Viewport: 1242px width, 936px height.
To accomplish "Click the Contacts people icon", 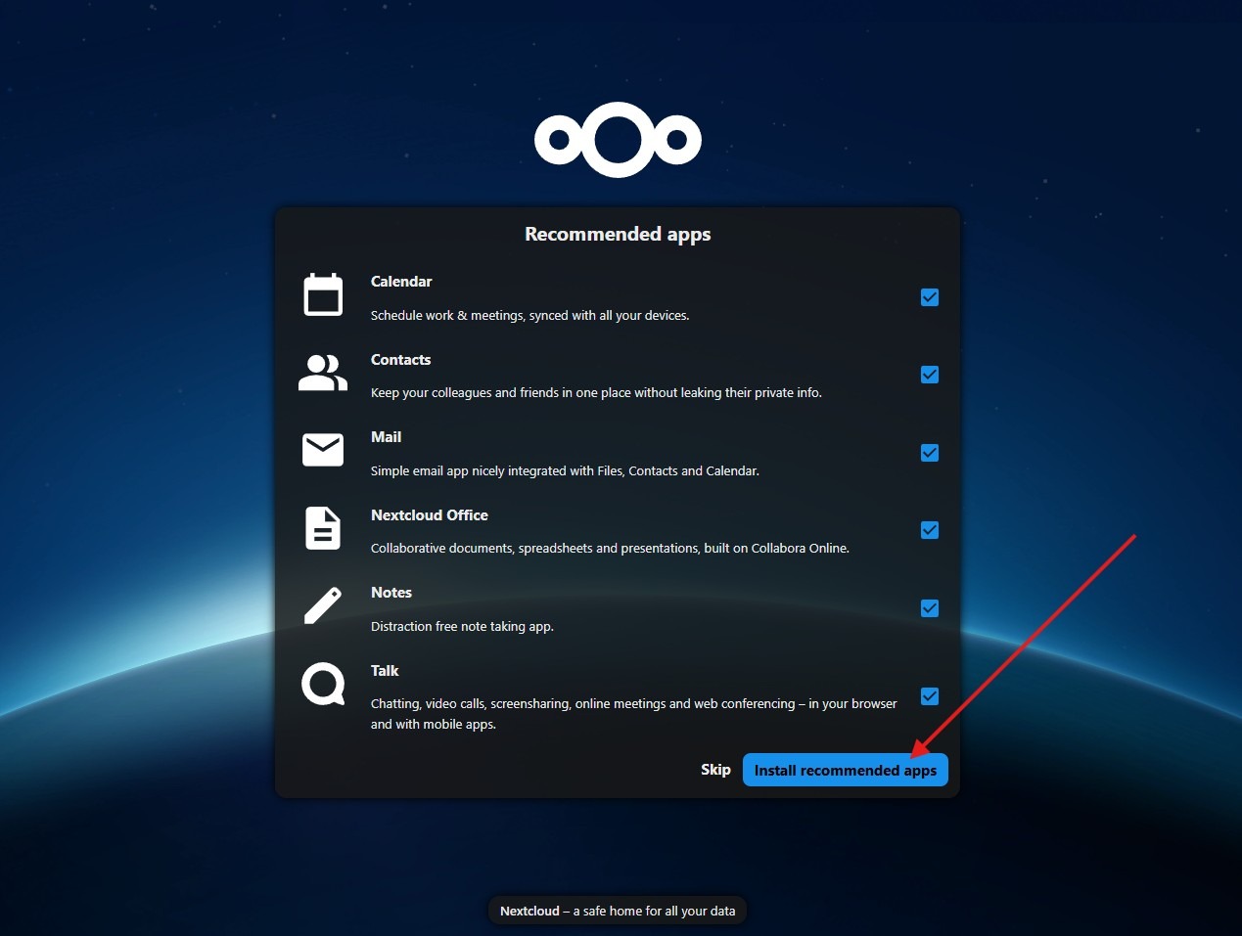I will coord(323,373).
